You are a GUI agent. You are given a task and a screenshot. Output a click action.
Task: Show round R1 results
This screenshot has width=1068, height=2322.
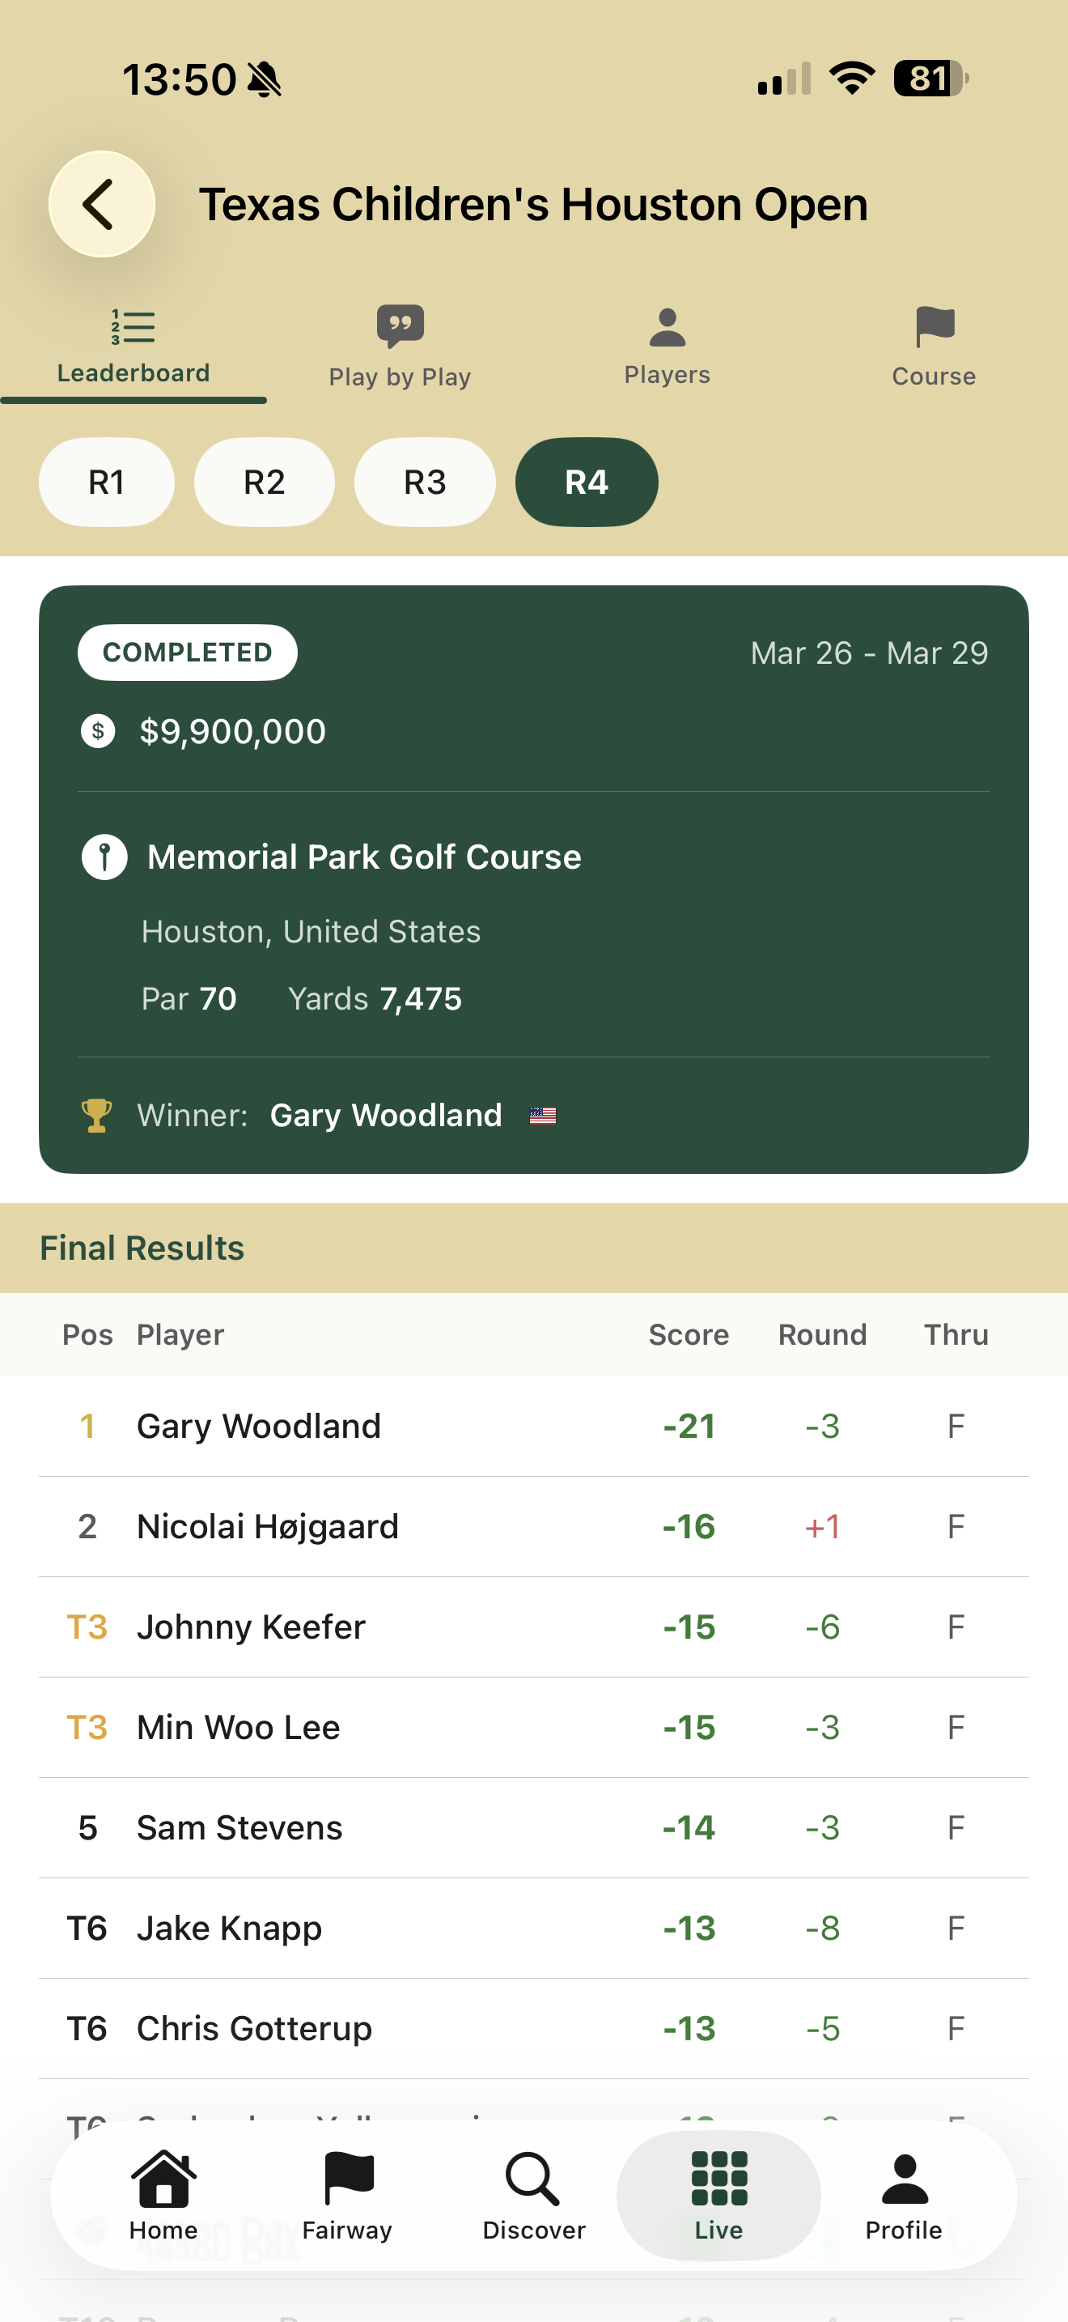(106, 483)
